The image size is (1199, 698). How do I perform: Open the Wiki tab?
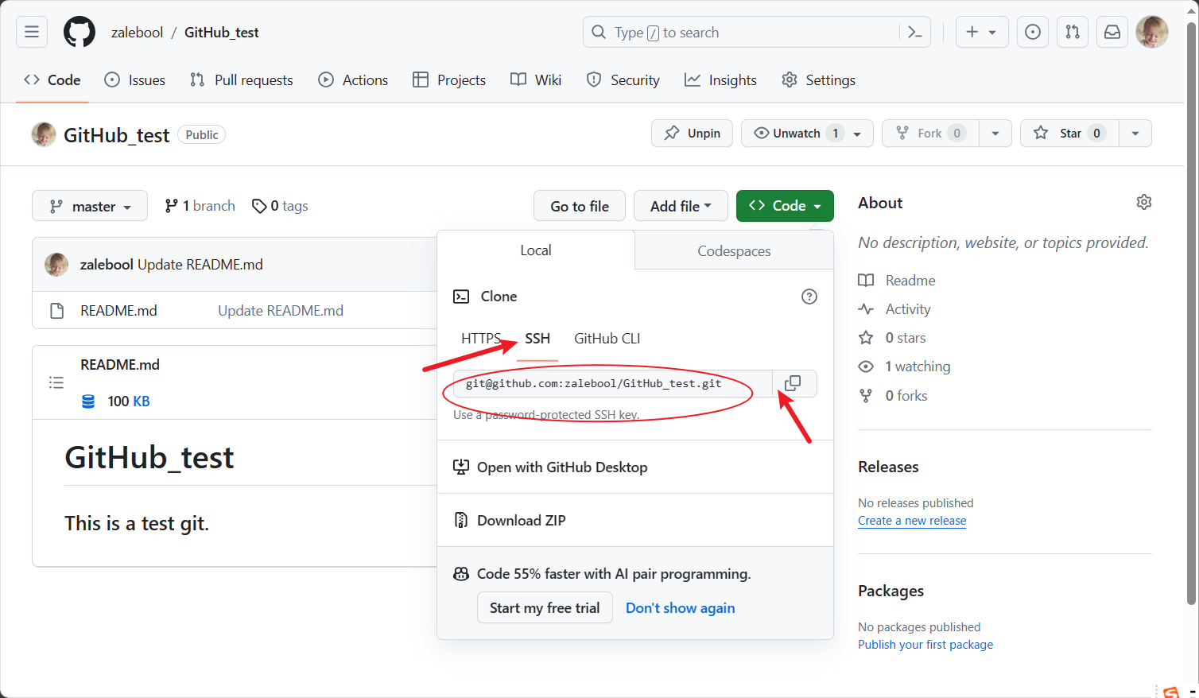pos(537,80)
